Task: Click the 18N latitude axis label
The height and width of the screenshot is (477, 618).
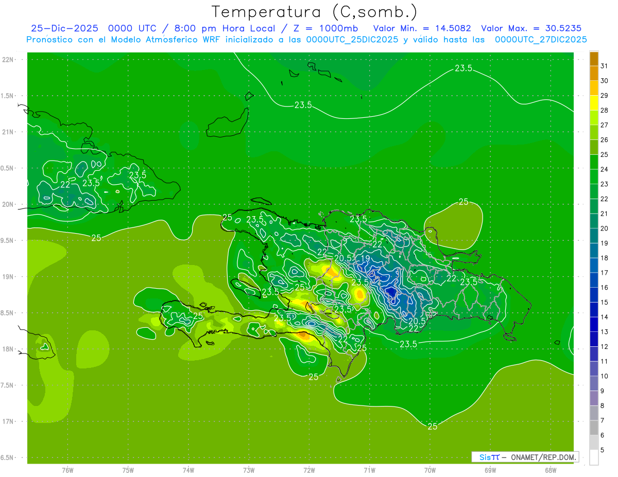Action: click(8, 349)
